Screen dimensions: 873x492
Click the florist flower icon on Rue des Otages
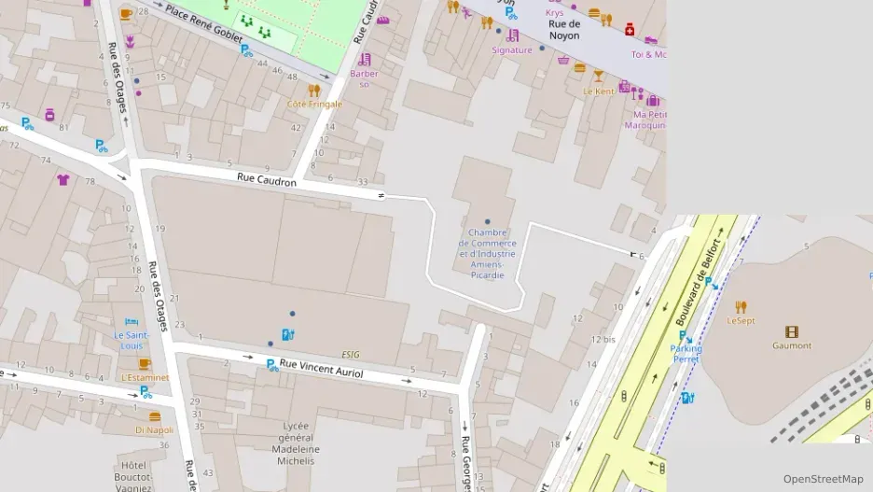[130, 40]
